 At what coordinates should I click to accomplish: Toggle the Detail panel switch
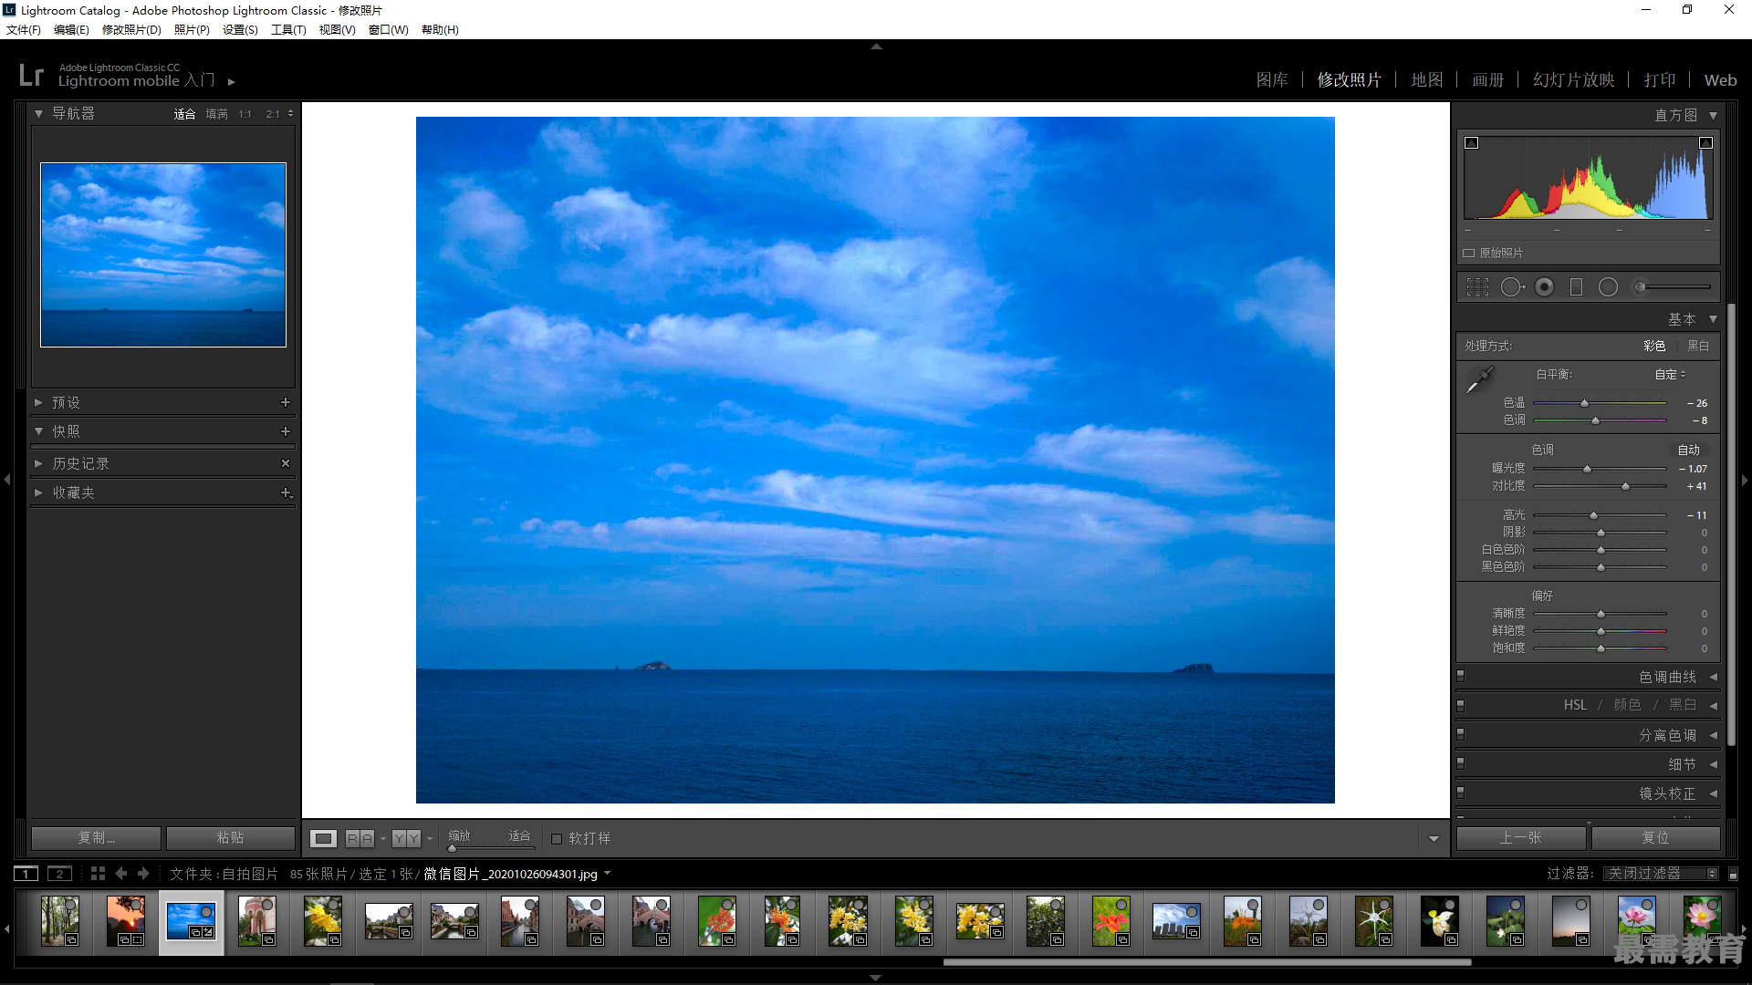point(1460,764)
